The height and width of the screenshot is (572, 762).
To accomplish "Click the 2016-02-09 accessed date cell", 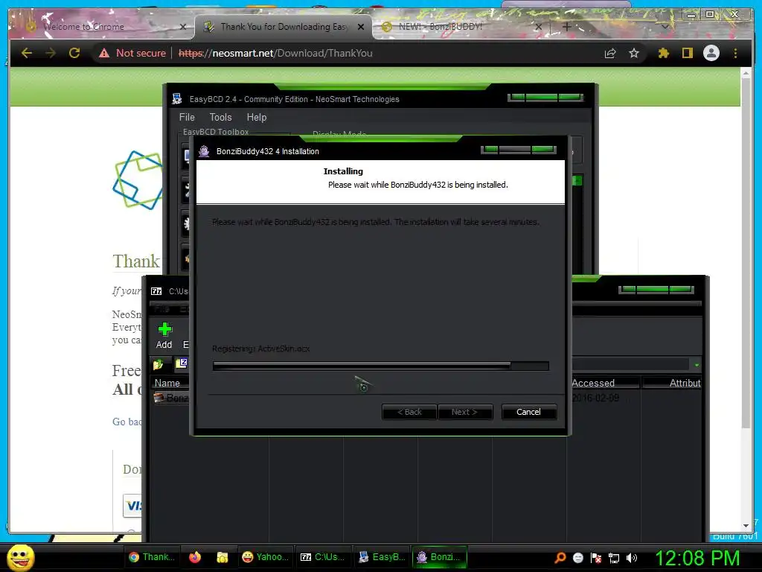I will coord(595,398).
